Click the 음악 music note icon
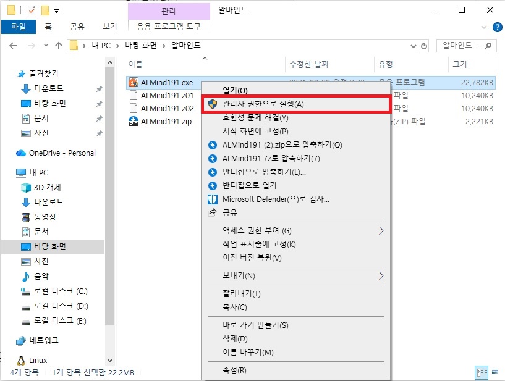 [25, 276]
